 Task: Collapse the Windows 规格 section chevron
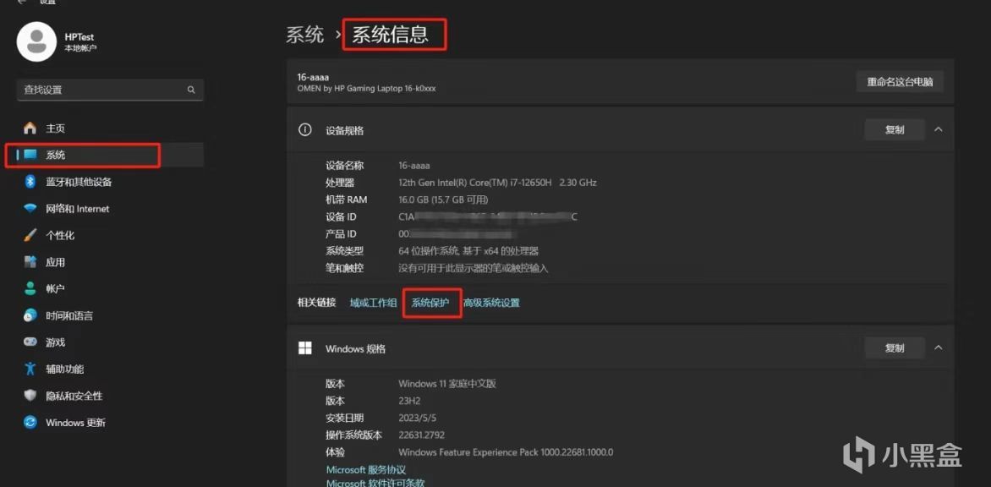(939, 347)
